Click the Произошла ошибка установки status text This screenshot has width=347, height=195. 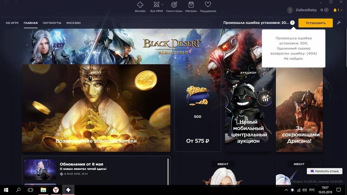click(x=256, y=23)
